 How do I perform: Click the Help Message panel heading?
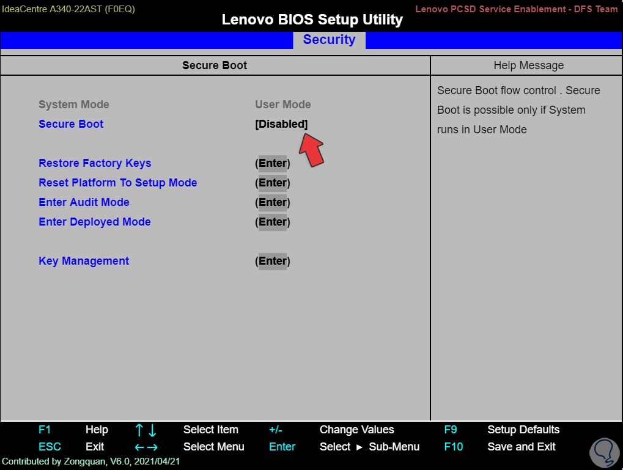(x=528, y=65)
